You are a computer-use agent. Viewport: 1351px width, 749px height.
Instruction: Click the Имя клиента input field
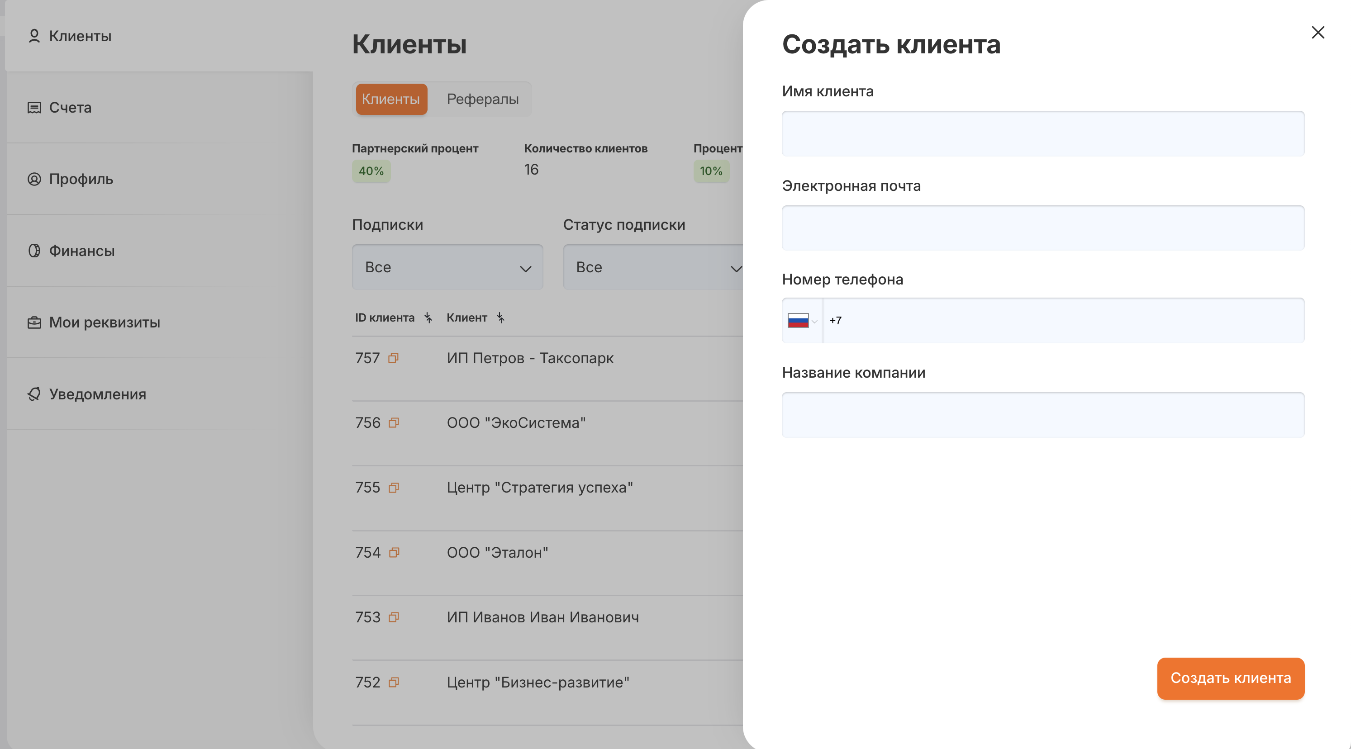pyautogui.click(x=1042, y=133)
